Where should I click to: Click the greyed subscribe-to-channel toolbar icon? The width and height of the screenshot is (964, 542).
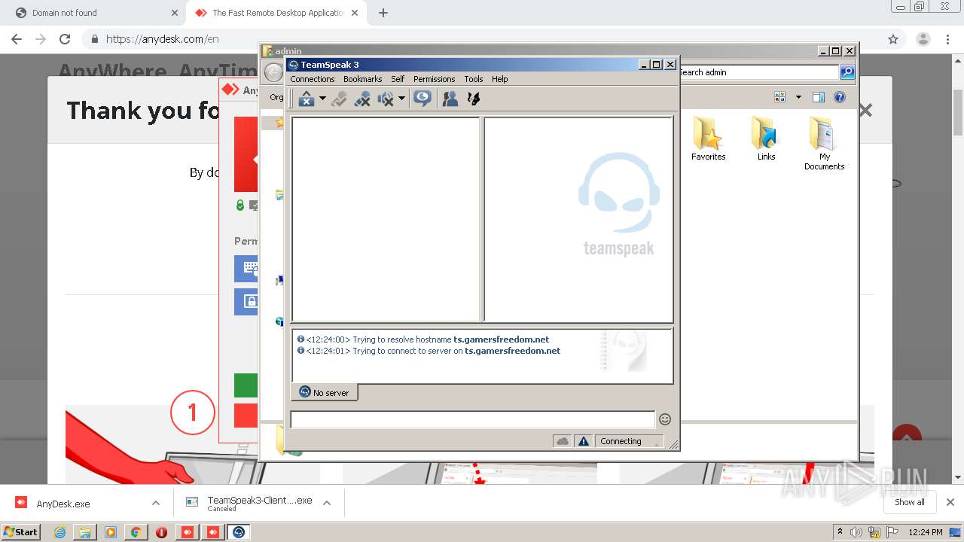click(339, 99)
